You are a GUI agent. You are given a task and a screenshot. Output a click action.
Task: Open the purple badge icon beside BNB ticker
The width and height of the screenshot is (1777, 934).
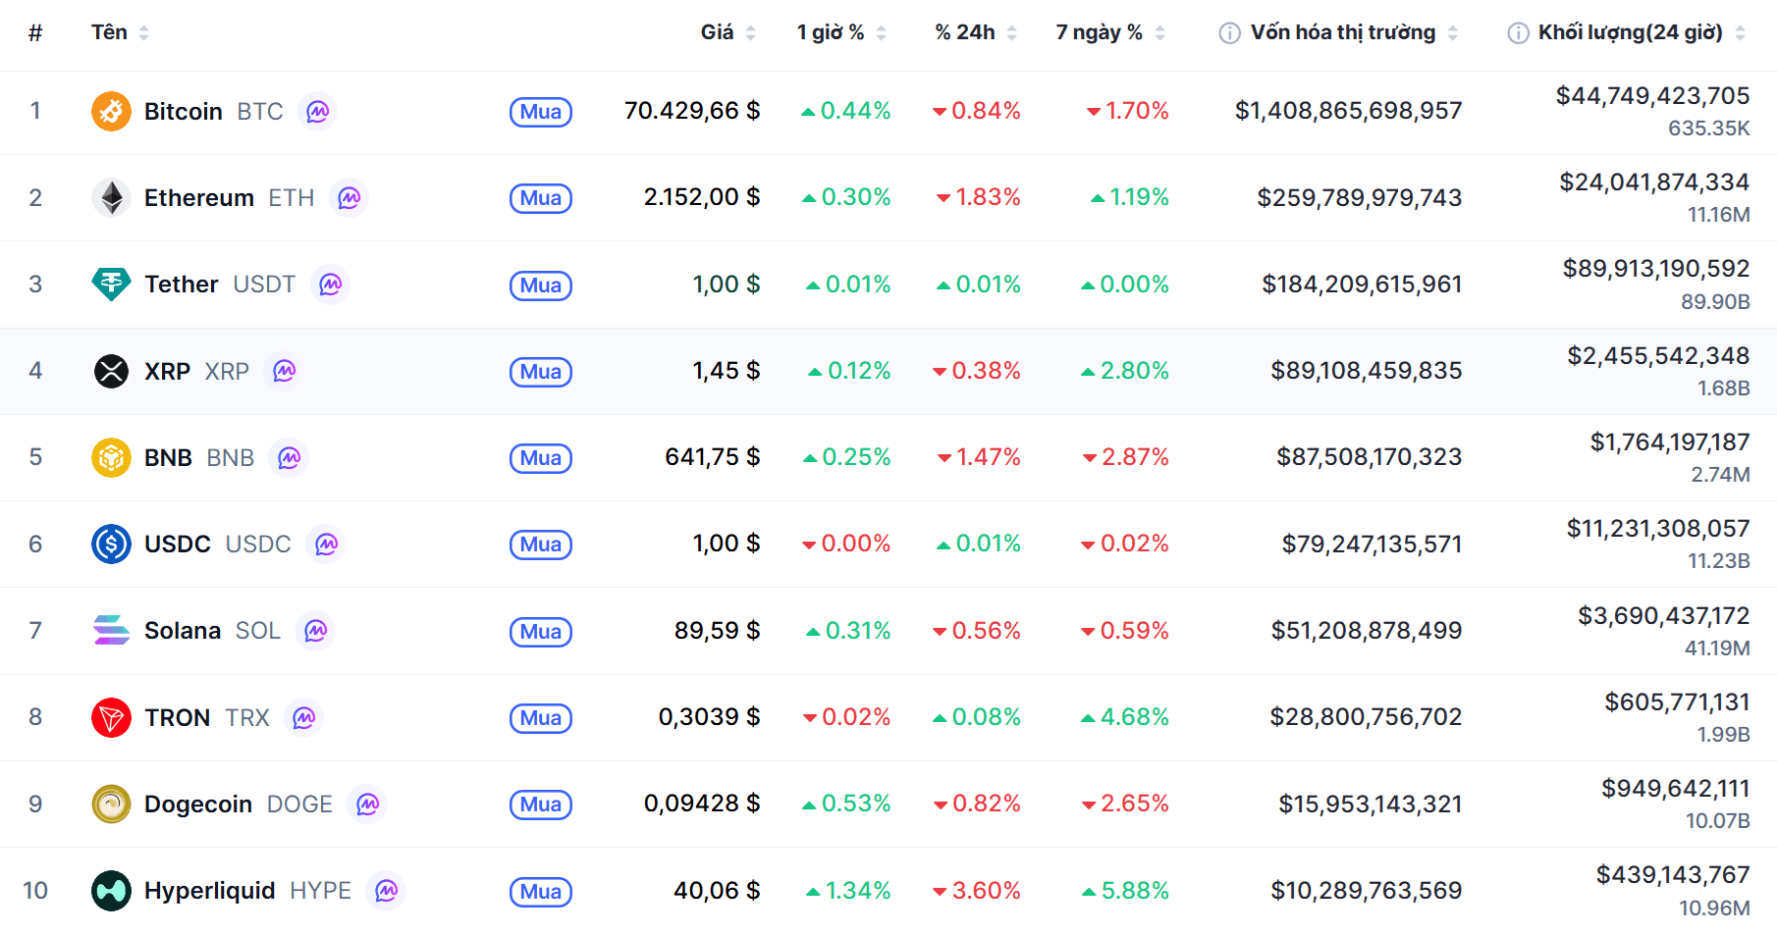pos(289,457)
